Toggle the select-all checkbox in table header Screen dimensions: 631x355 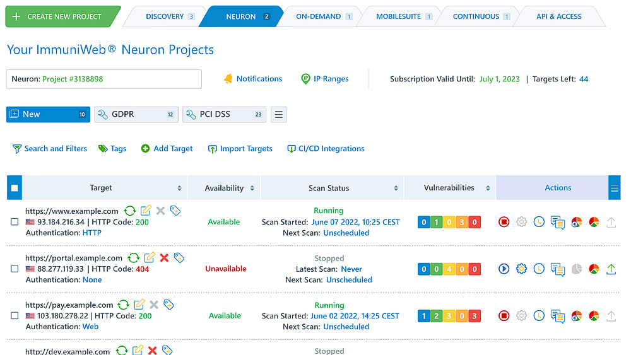15,188
